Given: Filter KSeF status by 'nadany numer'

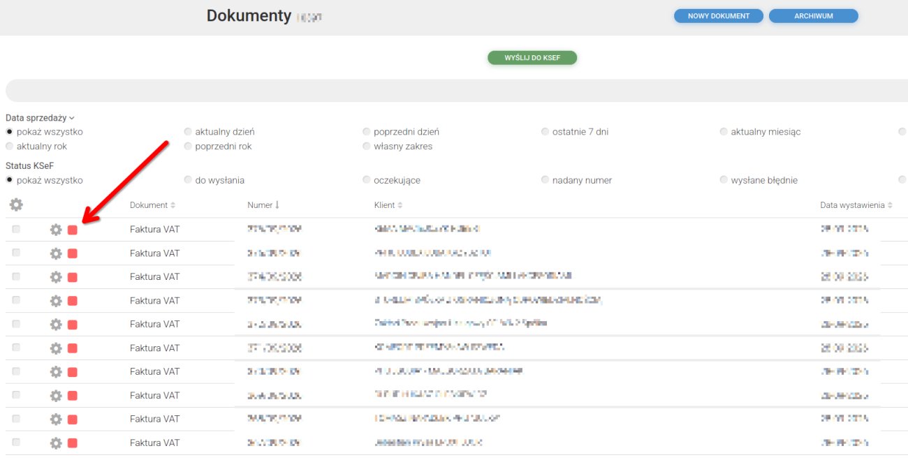Looking at the screenshot, I should coord(545,180).
